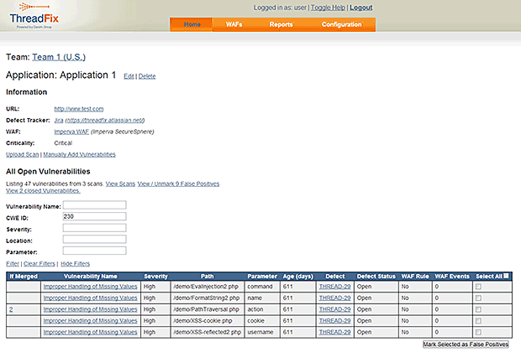The width and height of the screenshot is (521, 352).
Task: Open THREAD-29 defect in cookie row
Action: 334,321
